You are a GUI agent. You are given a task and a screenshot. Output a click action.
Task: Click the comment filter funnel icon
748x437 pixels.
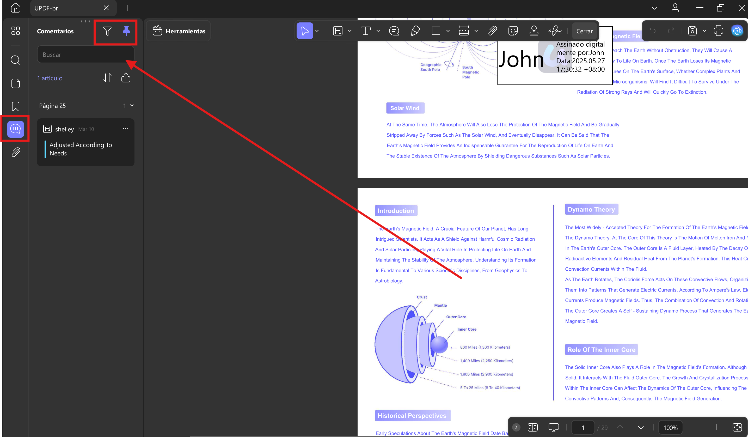(x=107, y=31)
